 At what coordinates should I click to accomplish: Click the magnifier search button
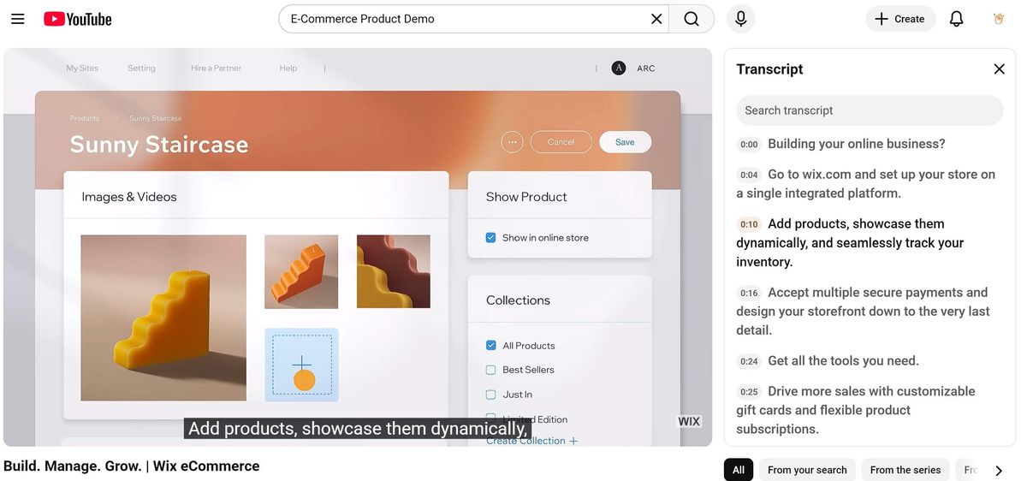click(x=692, y=19)
